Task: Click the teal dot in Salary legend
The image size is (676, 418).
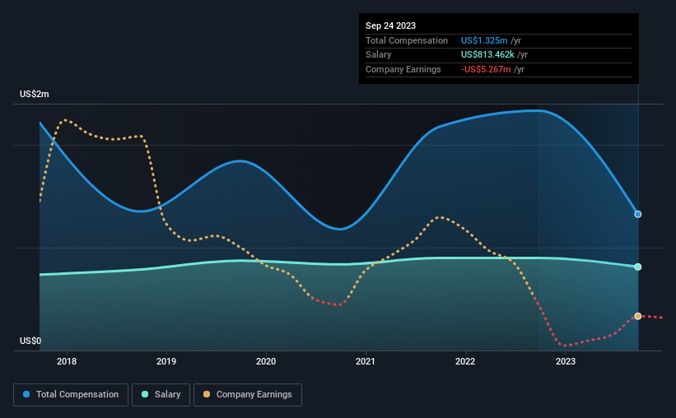Action: coord(145,394)
